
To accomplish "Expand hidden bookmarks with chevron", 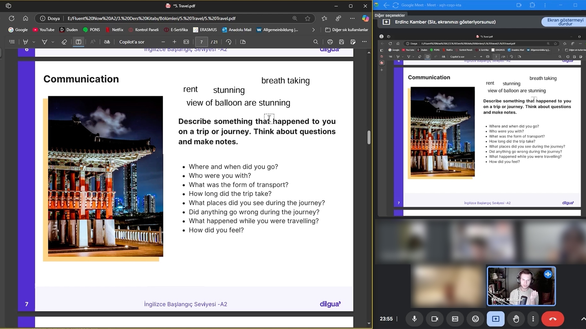I will [313, 30].
